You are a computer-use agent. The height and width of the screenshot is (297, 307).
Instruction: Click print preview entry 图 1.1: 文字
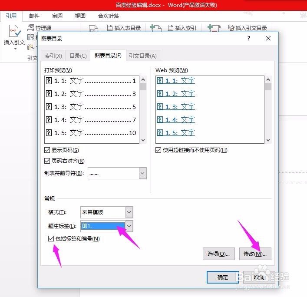pos(91,80)
